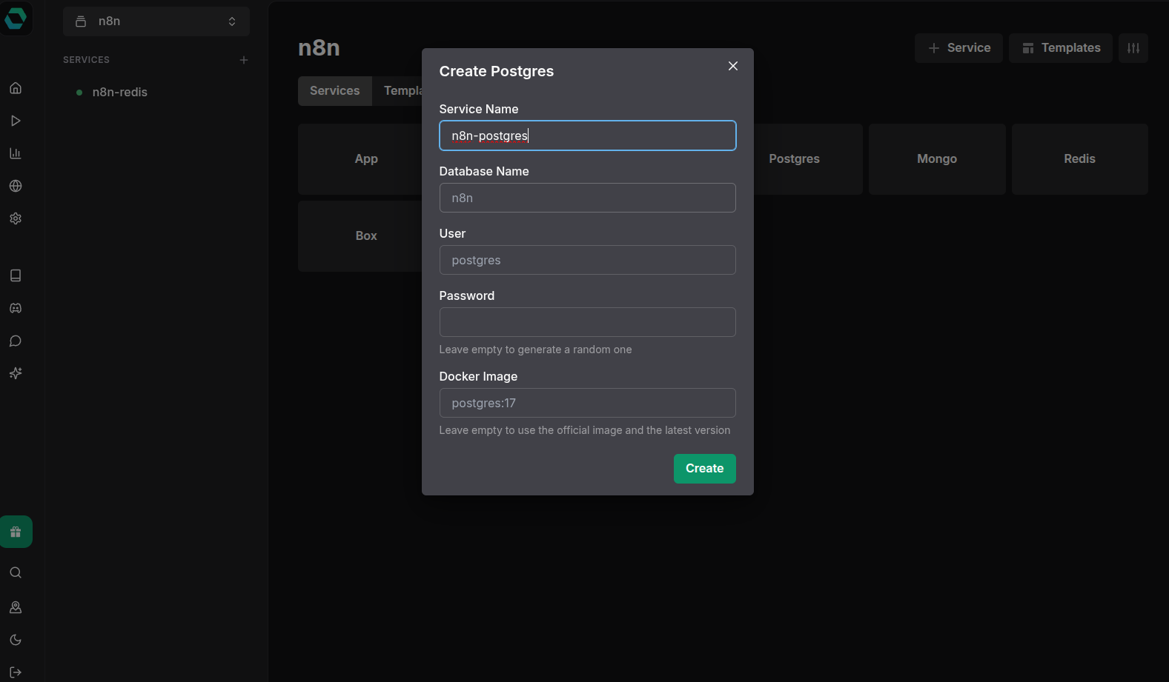Click the Service button at top
Viewport: 1169px width, 682px height.
[x=958, y=48]
